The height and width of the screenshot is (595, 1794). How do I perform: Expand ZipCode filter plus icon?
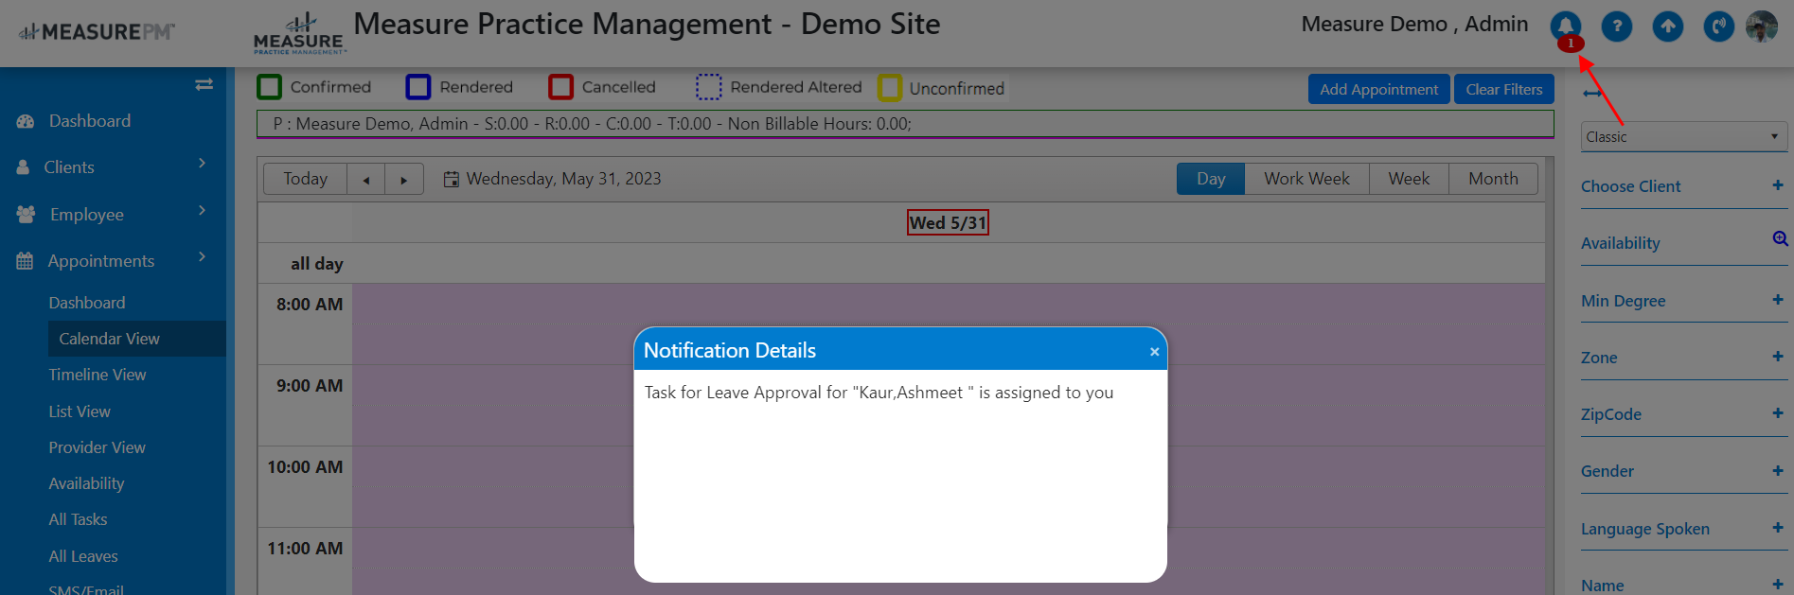click(x=1778, y=413)
